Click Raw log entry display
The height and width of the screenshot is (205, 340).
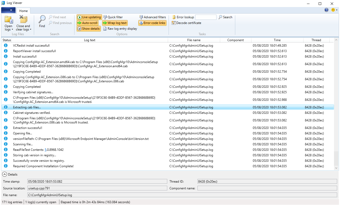click(120, 29)
